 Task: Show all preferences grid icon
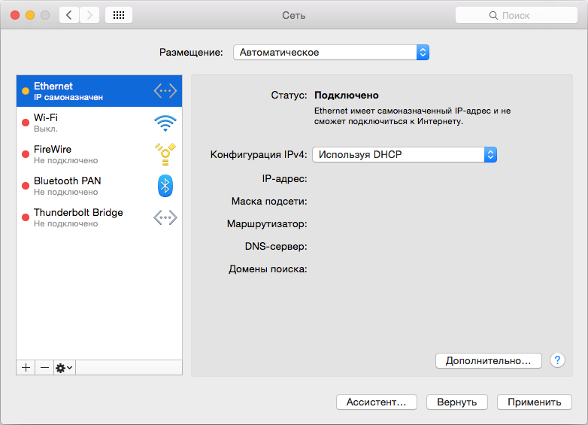click(119, 15)
